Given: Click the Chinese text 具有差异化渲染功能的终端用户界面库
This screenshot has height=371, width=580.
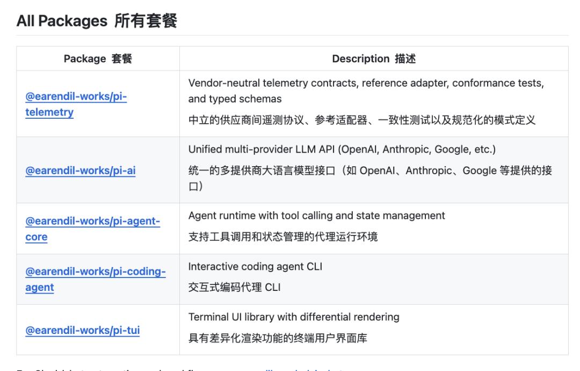Looking at the screenshot, I should [278, 338].
